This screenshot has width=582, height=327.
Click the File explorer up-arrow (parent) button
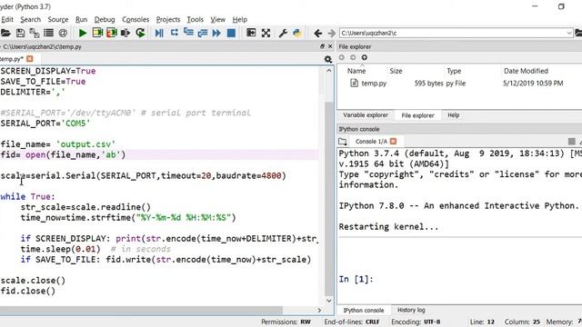click(x=365, y=57)
